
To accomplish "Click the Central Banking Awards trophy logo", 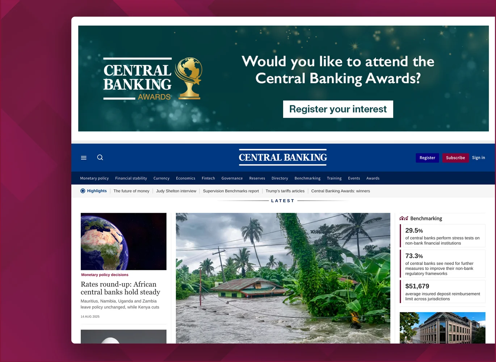I will coord(152,79).
